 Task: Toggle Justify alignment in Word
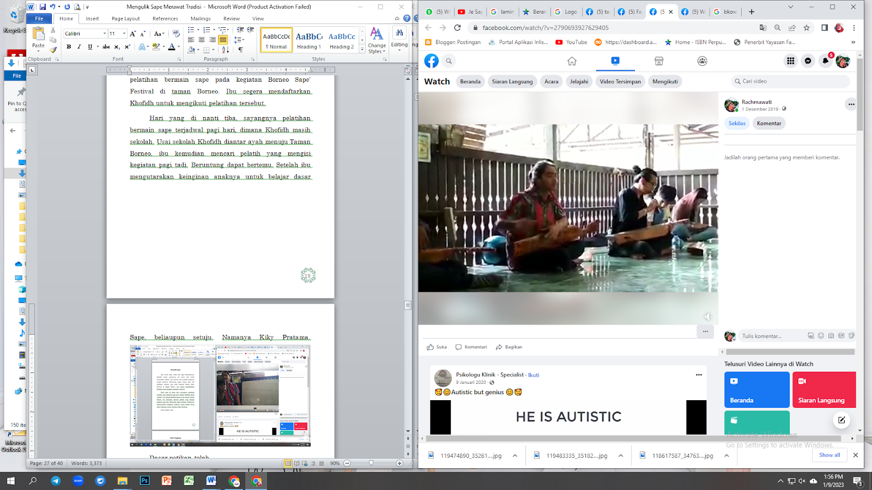(223, 40)
